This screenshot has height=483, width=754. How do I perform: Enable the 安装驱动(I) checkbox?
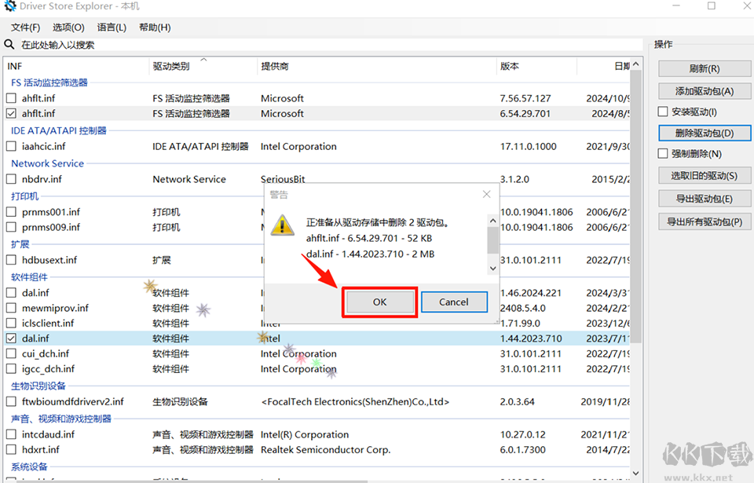click(663, 112)
